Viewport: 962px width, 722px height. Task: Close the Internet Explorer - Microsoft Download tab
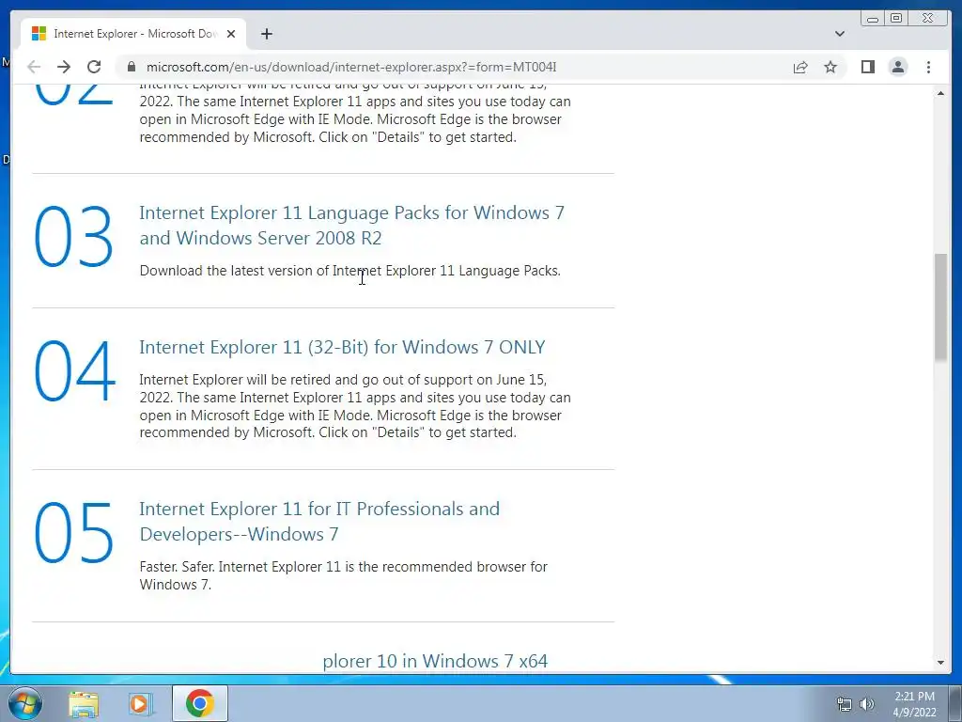point(231,34)
